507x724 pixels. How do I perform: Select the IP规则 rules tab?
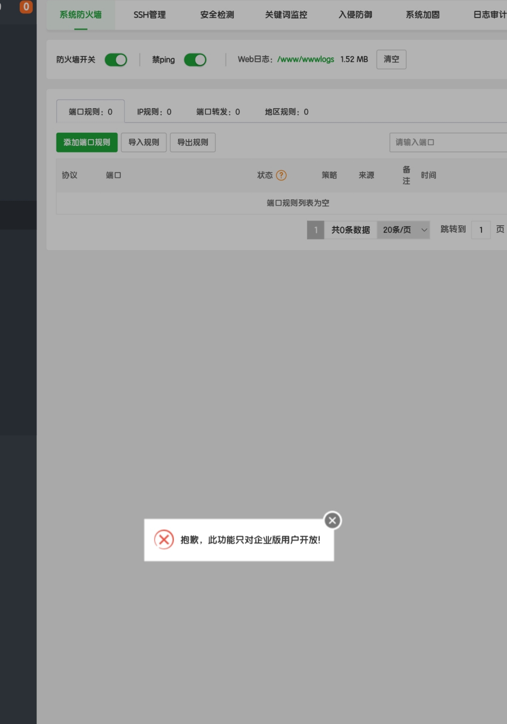click(x=154, y=112)
